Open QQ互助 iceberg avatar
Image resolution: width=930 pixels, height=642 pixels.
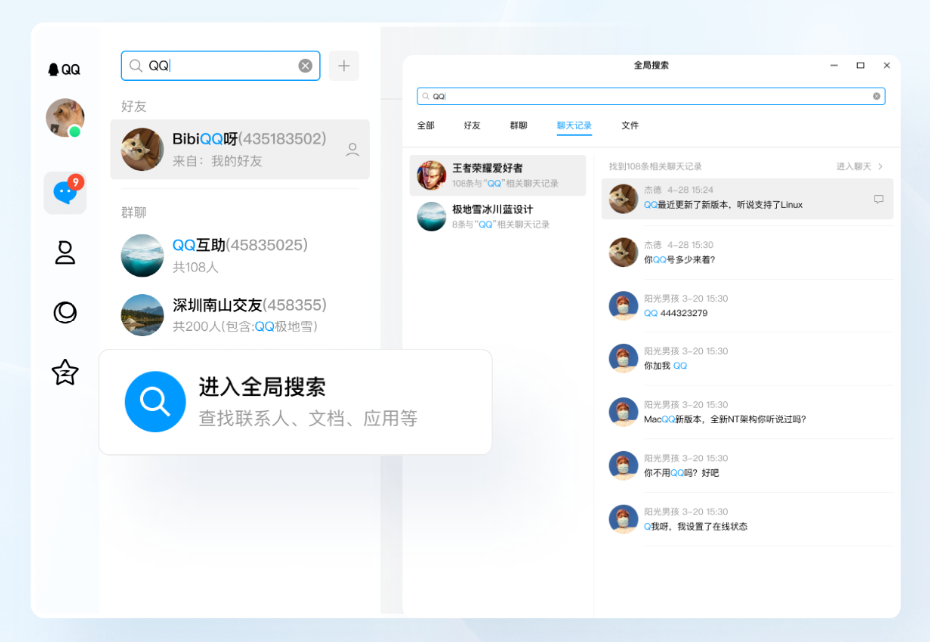142,255
